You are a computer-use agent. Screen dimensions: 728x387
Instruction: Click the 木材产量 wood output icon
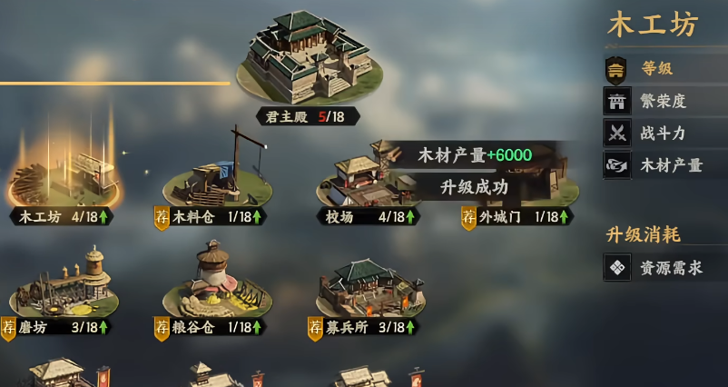coord(617,165)
